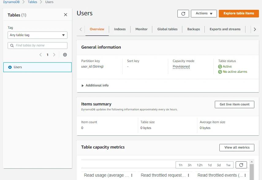The height and width of the screenshot is (180, 262).
Task: Go to previous page of tables list
Action: (40, 55)
